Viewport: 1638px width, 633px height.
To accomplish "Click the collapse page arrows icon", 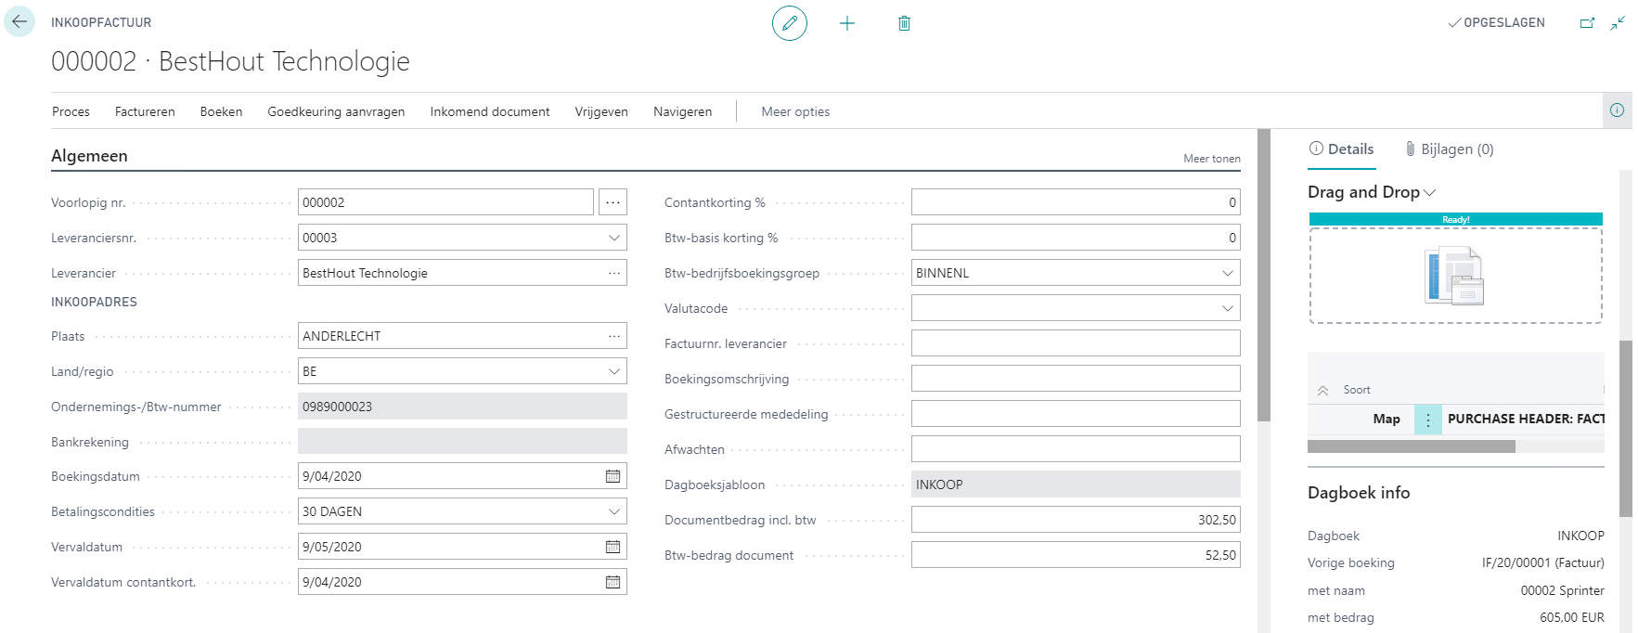I will [x=1618, y=23].
